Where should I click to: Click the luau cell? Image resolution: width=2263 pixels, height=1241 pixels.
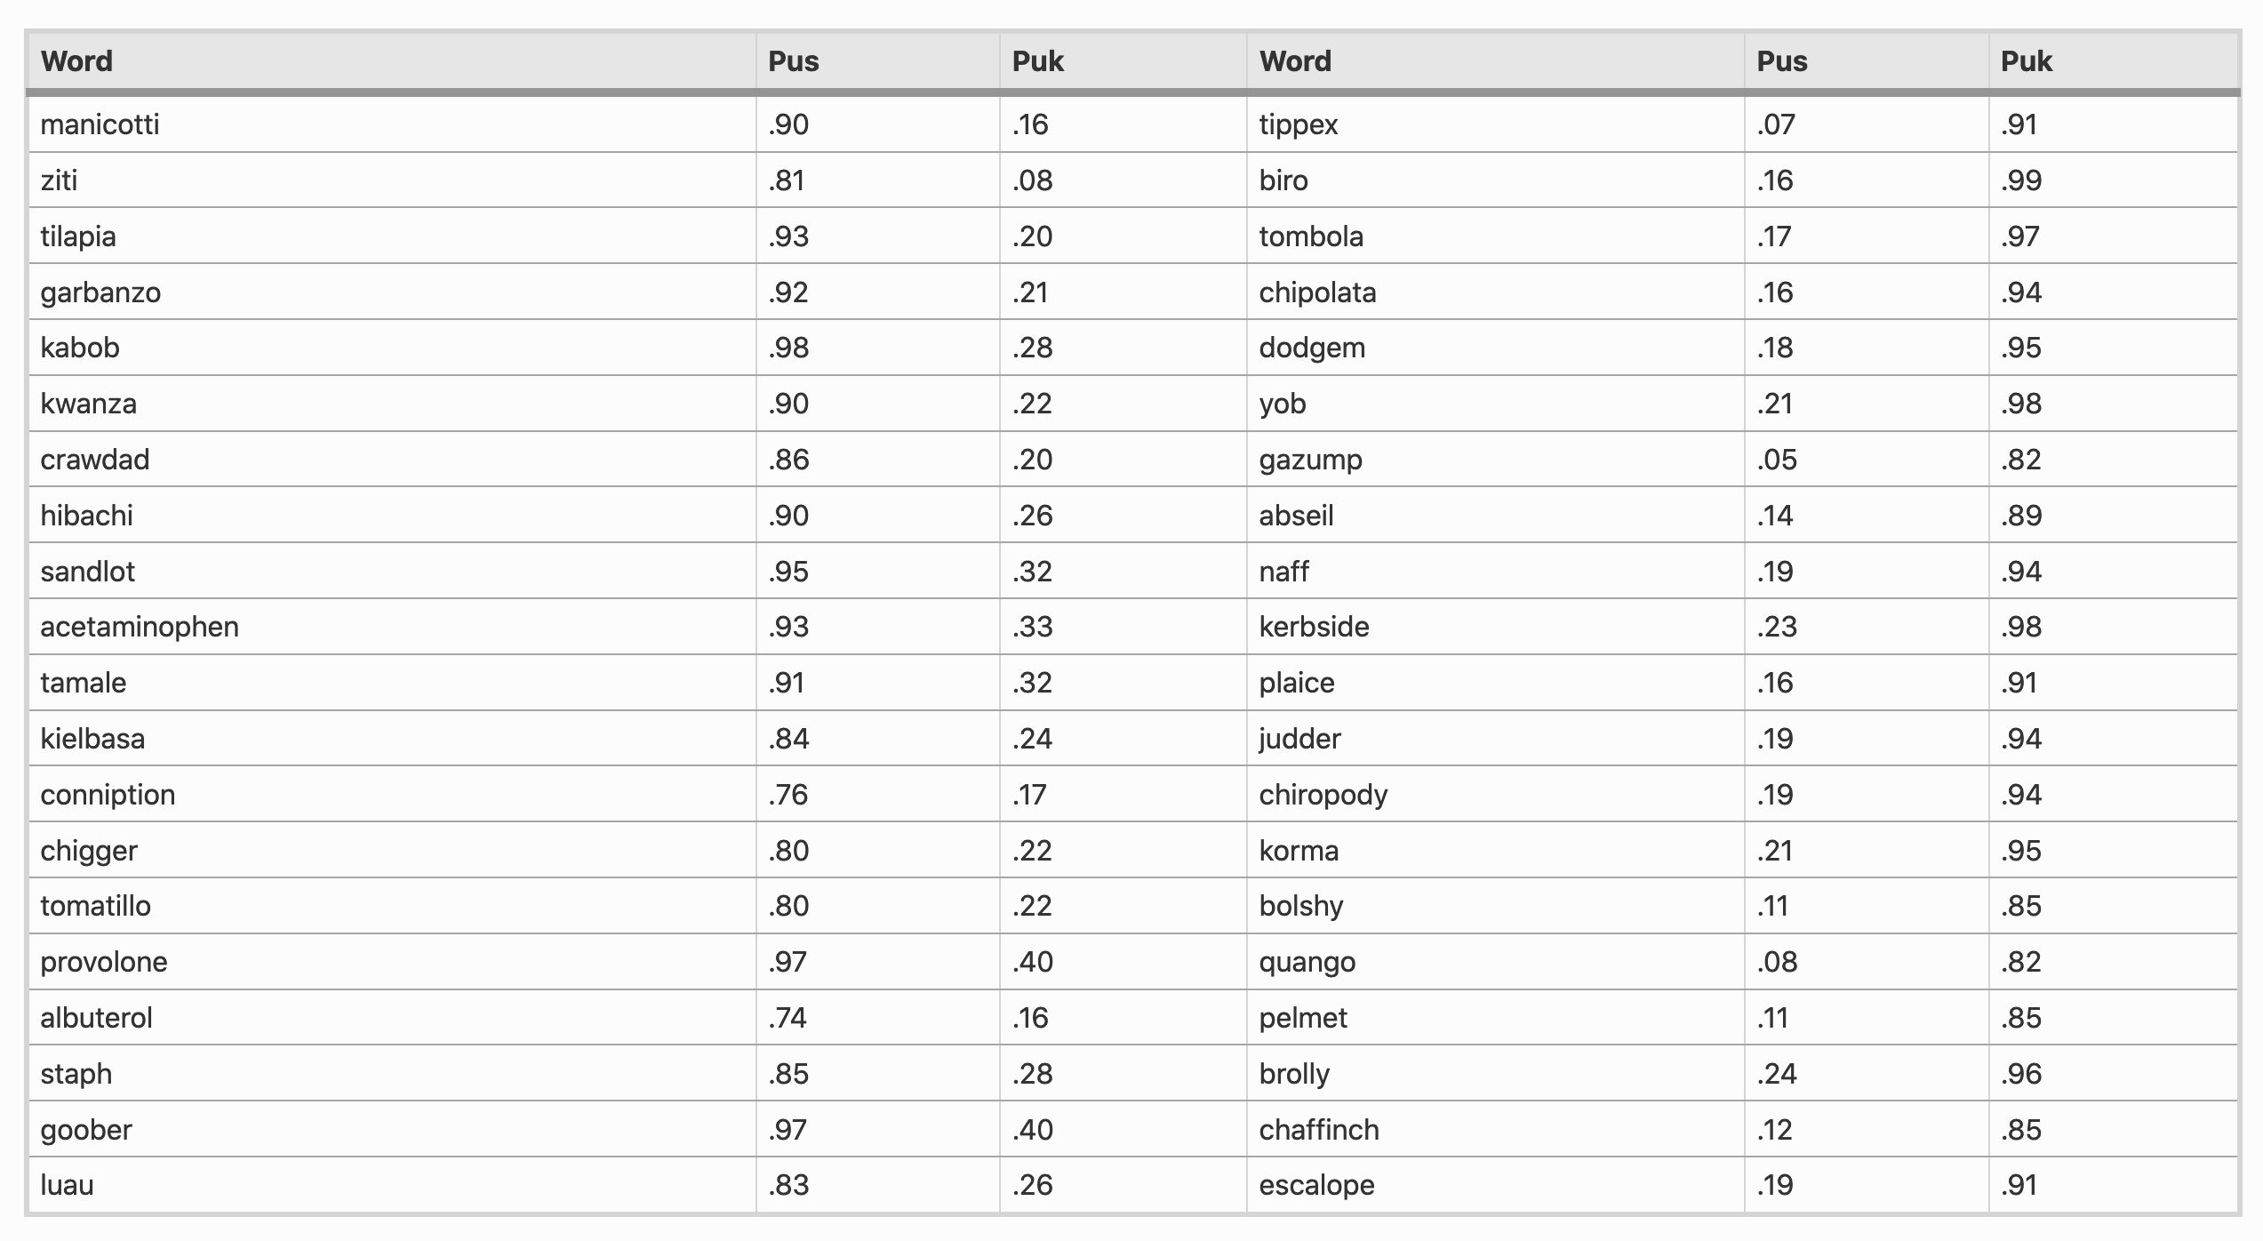click(67, 1185)
